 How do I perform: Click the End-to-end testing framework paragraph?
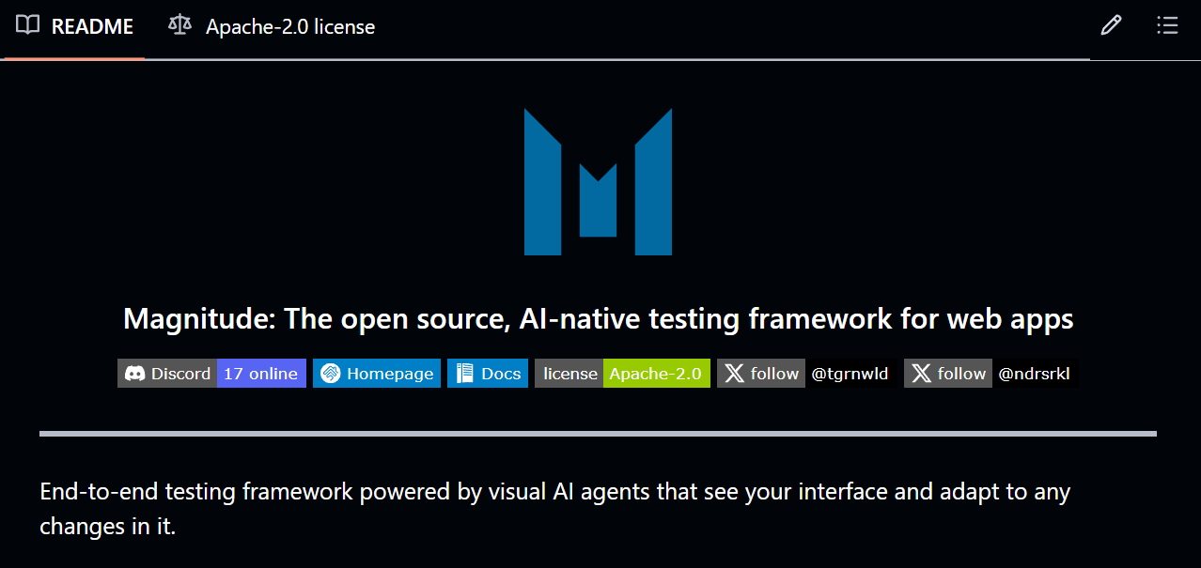pos(554,509)
